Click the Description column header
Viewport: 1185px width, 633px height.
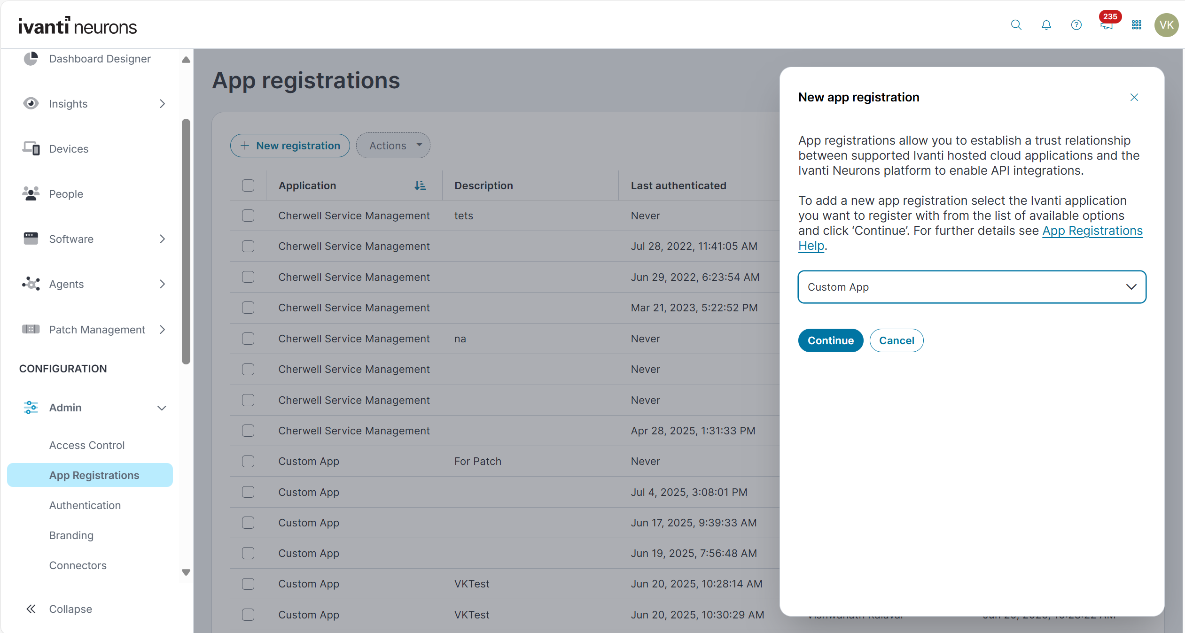click(483, 185)
